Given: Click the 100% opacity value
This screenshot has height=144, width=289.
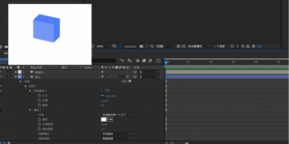Looking at the screenshot, I should click(104, 125).
